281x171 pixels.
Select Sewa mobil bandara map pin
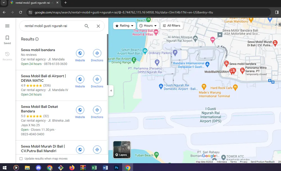point(226,64)
